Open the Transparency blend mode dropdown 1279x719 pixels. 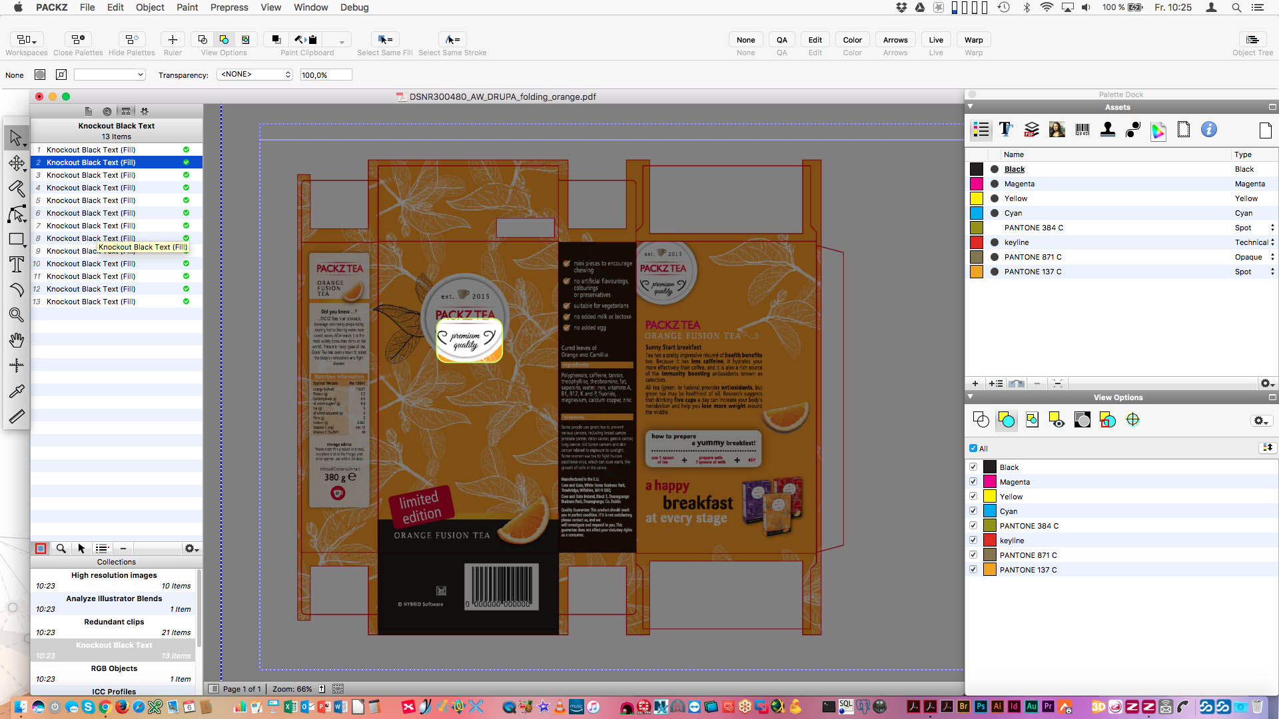pos(255,75)
